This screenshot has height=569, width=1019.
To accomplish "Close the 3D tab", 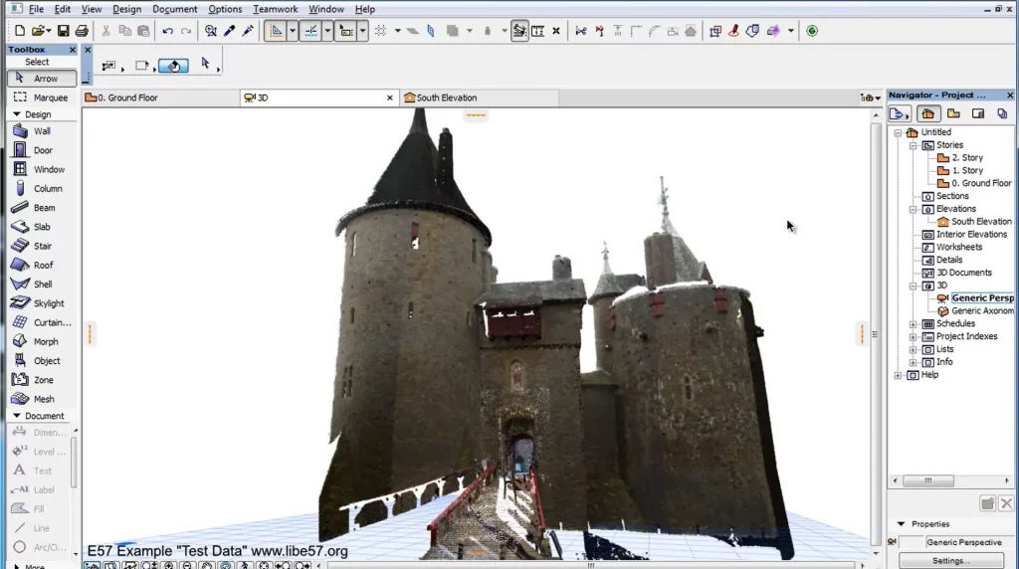I will pyautogui.click(x=390, y=97).
